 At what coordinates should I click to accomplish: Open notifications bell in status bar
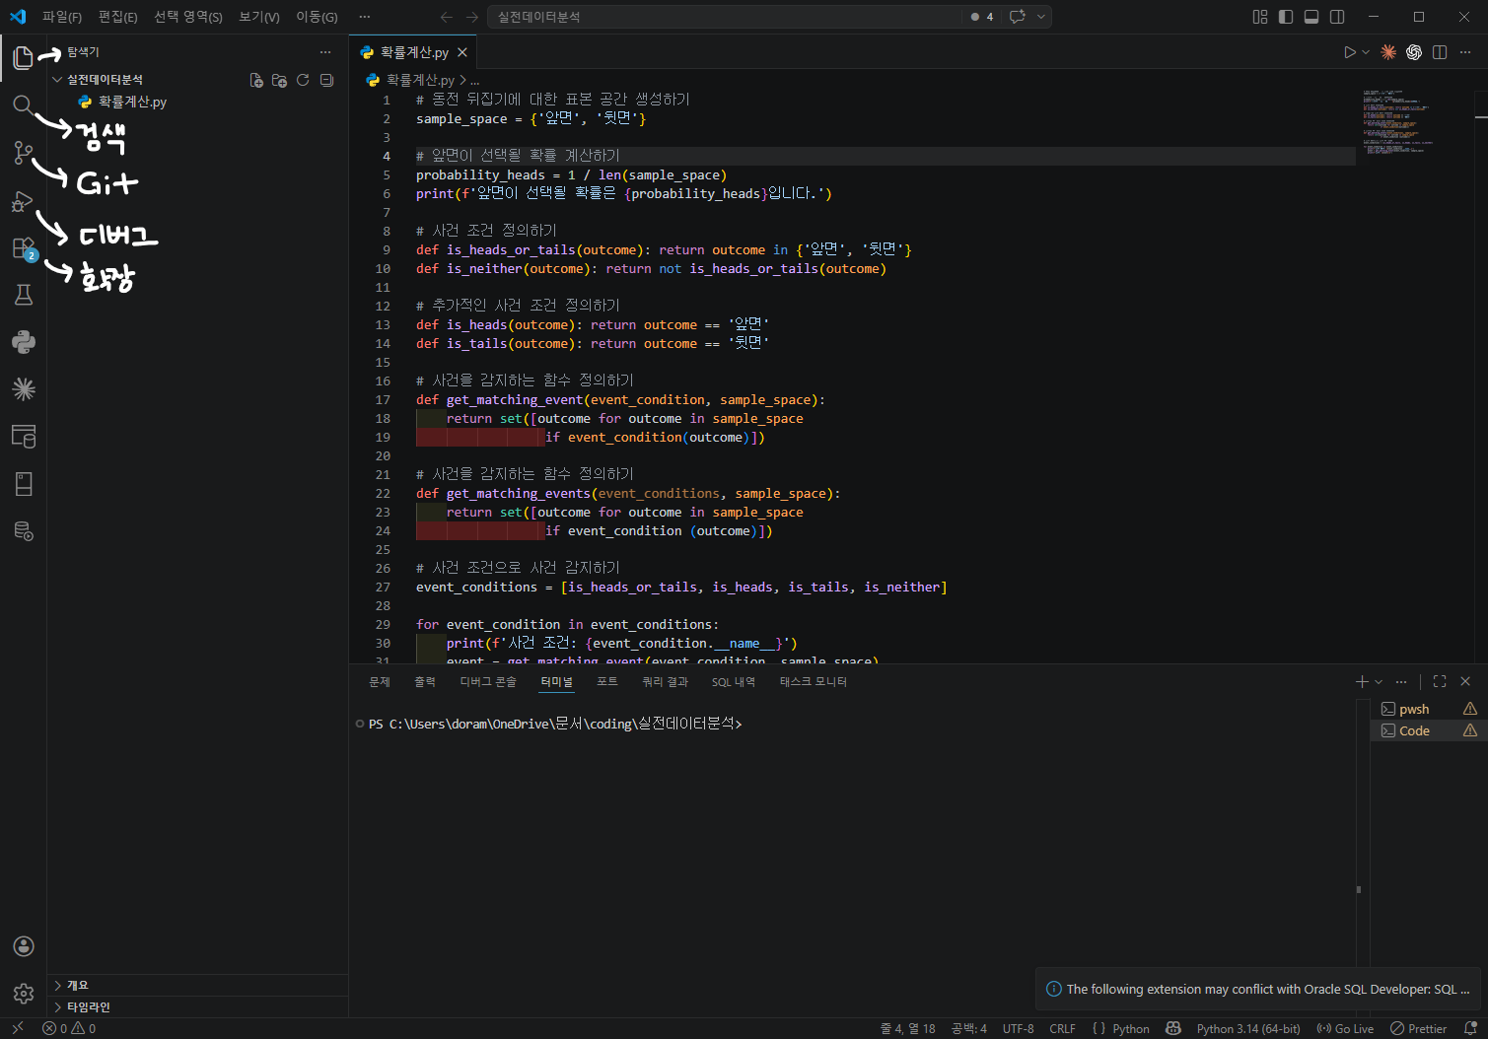[x=1470, y=1028]
